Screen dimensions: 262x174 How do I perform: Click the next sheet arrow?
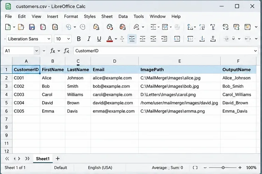click(19, 159)
